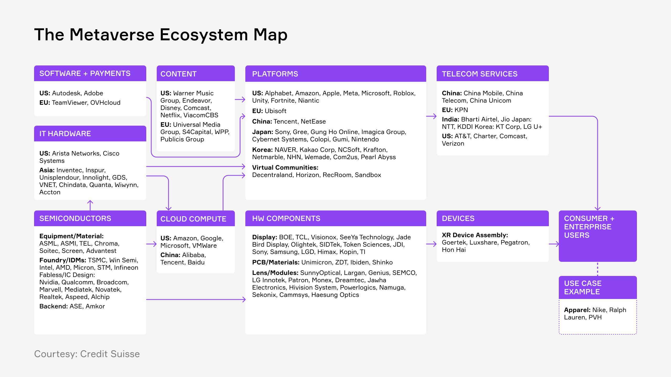Click the Platforms US line starting with Alphabet

334,93
